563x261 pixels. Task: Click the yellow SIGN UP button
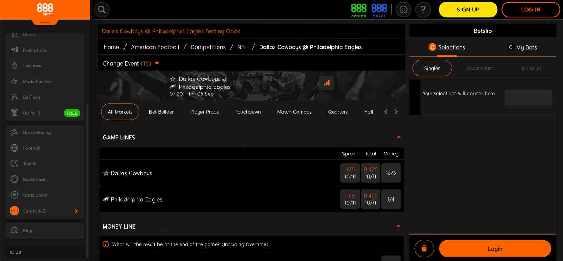point(468,10)
